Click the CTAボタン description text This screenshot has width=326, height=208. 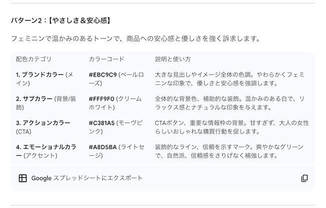coord(231,127)
